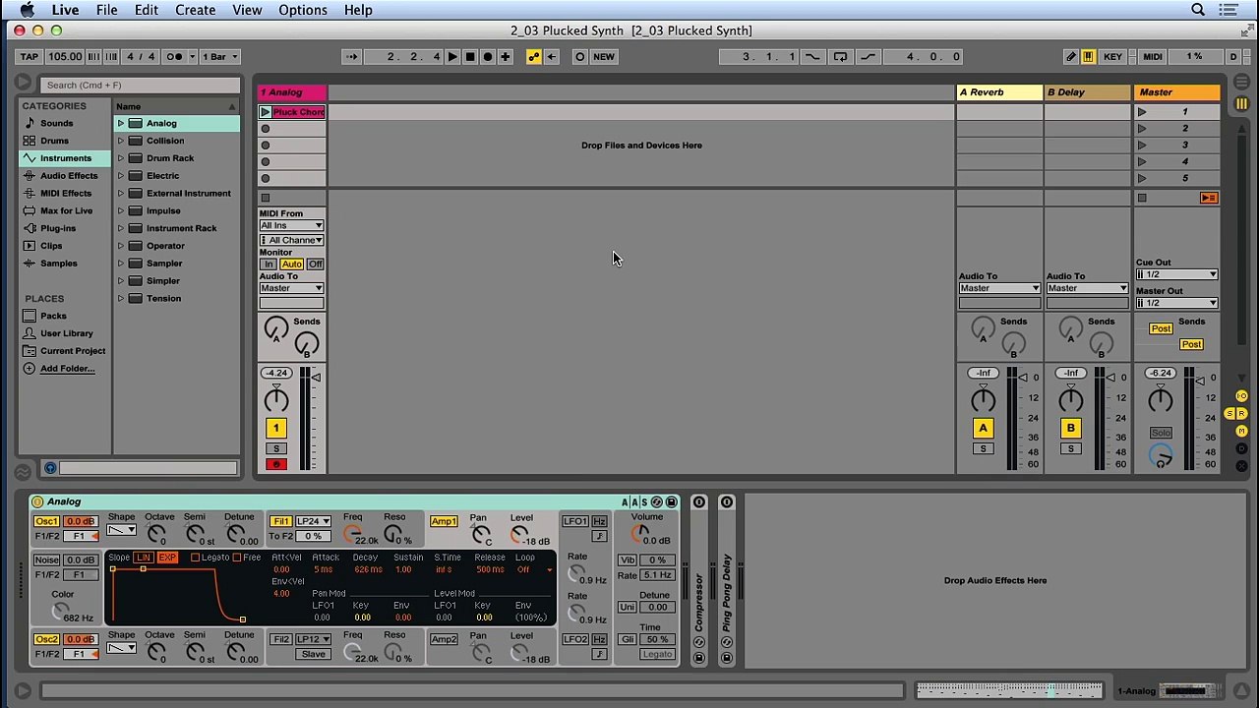Select LIN slope button
Viewport: 1259px width, 708px height.
click(143, 558)
